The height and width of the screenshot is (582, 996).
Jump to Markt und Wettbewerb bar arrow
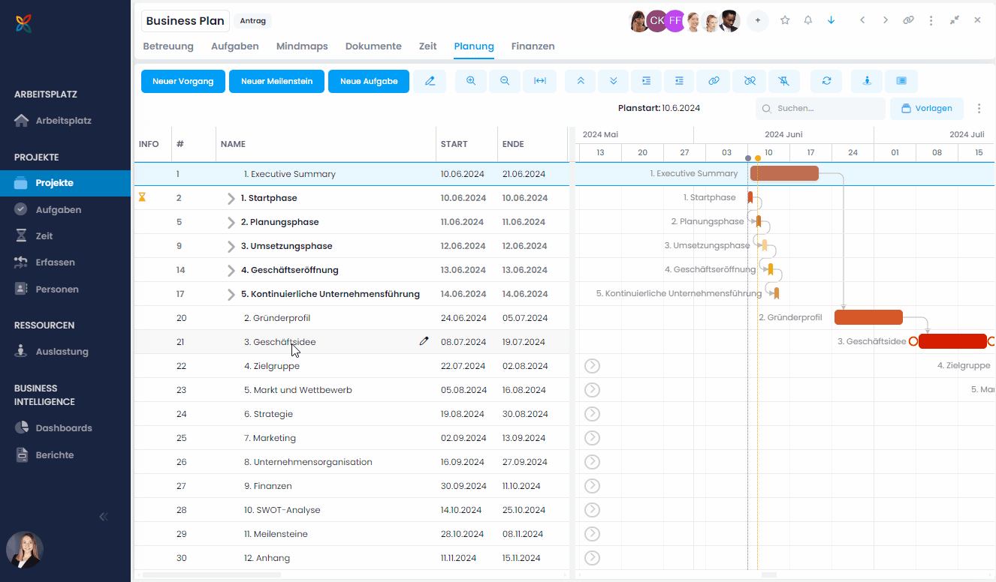(593, 390)
